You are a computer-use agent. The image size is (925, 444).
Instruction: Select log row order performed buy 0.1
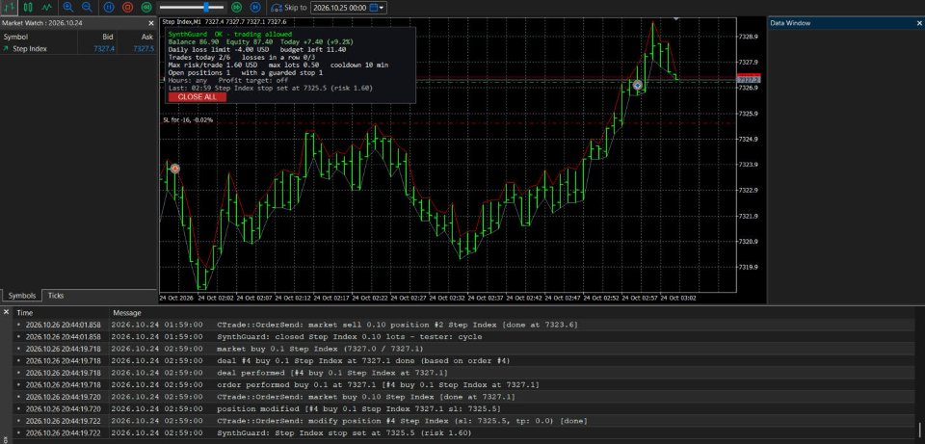click(464, 385)
